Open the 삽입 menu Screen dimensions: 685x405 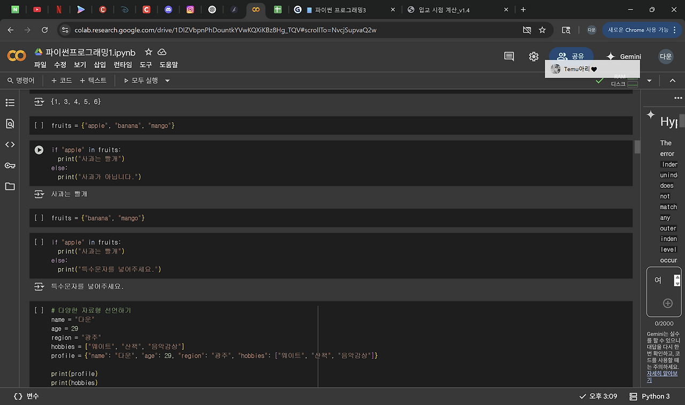tap(100, 65)
